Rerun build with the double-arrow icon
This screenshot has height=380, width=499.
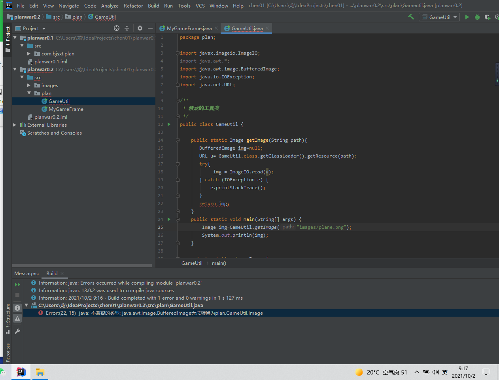point(17,285)
